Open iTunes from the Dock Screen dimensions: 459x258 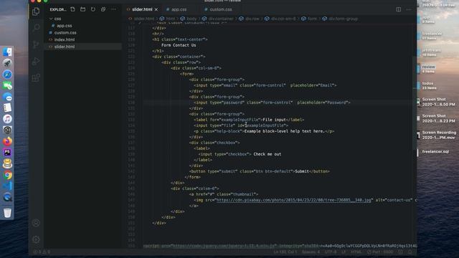pos(7,119)
